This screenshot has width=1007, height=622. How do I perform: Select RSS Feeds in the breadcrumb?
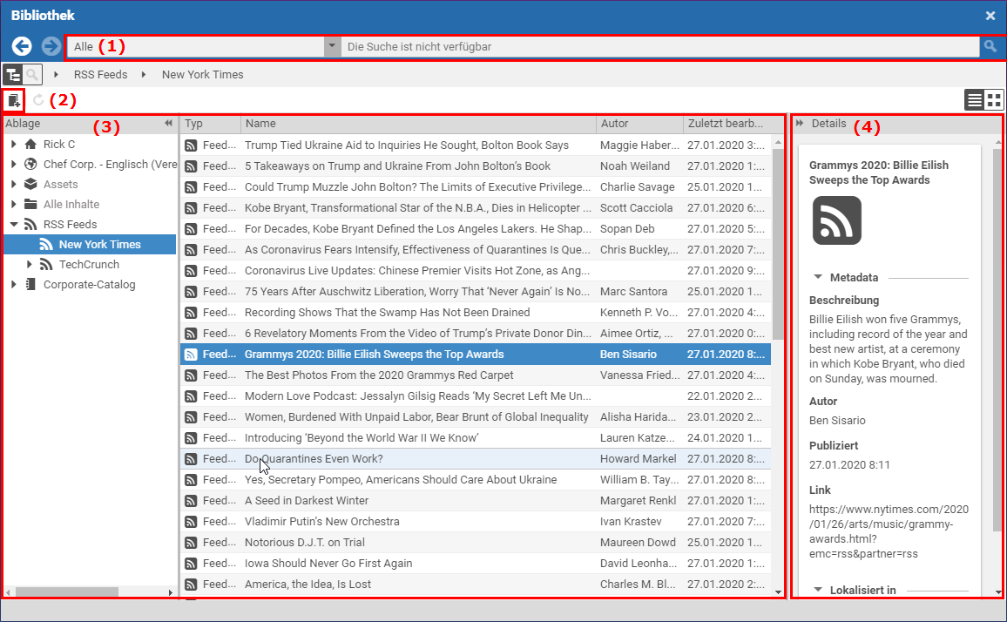pos(100,75)
